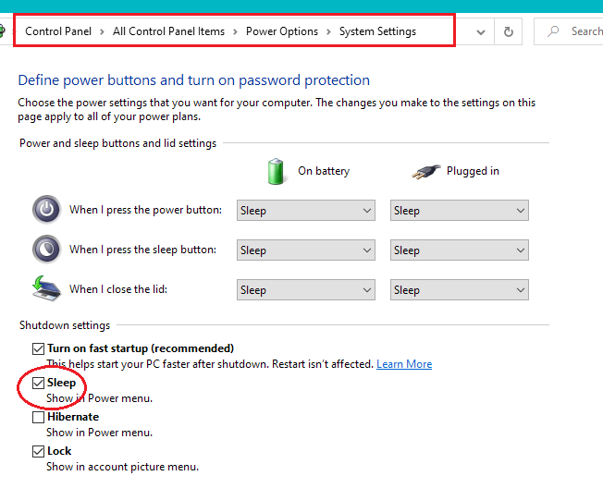Go to Control Panel breadcrumb
The height and width of the screenshot is (488, 603).
click(x=58, y=31)
